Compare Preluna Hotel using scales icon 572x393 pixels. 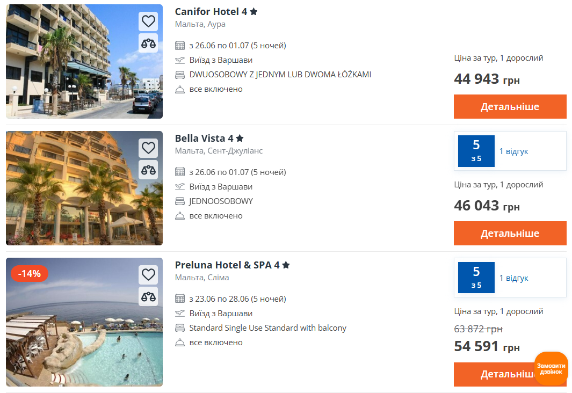tap(148, 296)
